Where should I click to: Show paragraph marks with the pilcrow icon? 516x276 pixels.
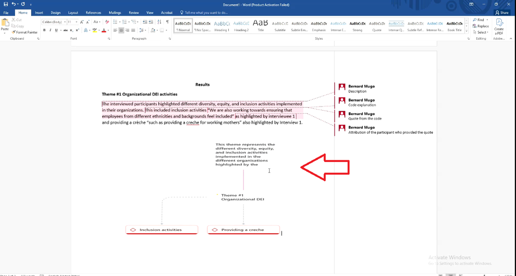167,22
